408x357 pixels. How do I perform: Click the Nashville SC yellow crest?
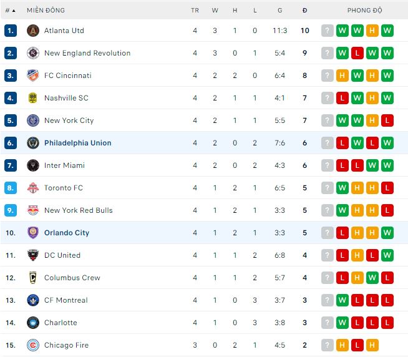coord(33,98)
